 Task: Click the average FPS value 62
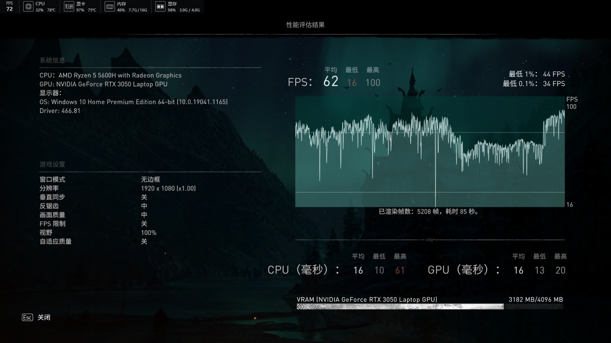click(331, 82)
